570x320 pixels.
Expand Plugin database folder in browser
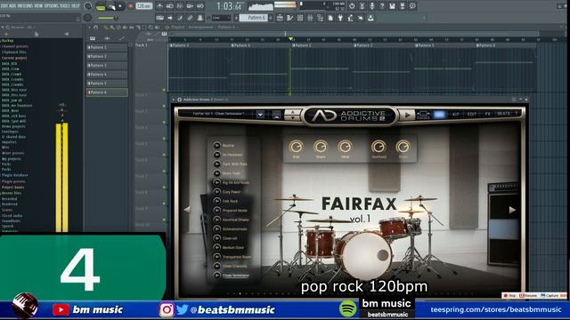pos(14,175)
